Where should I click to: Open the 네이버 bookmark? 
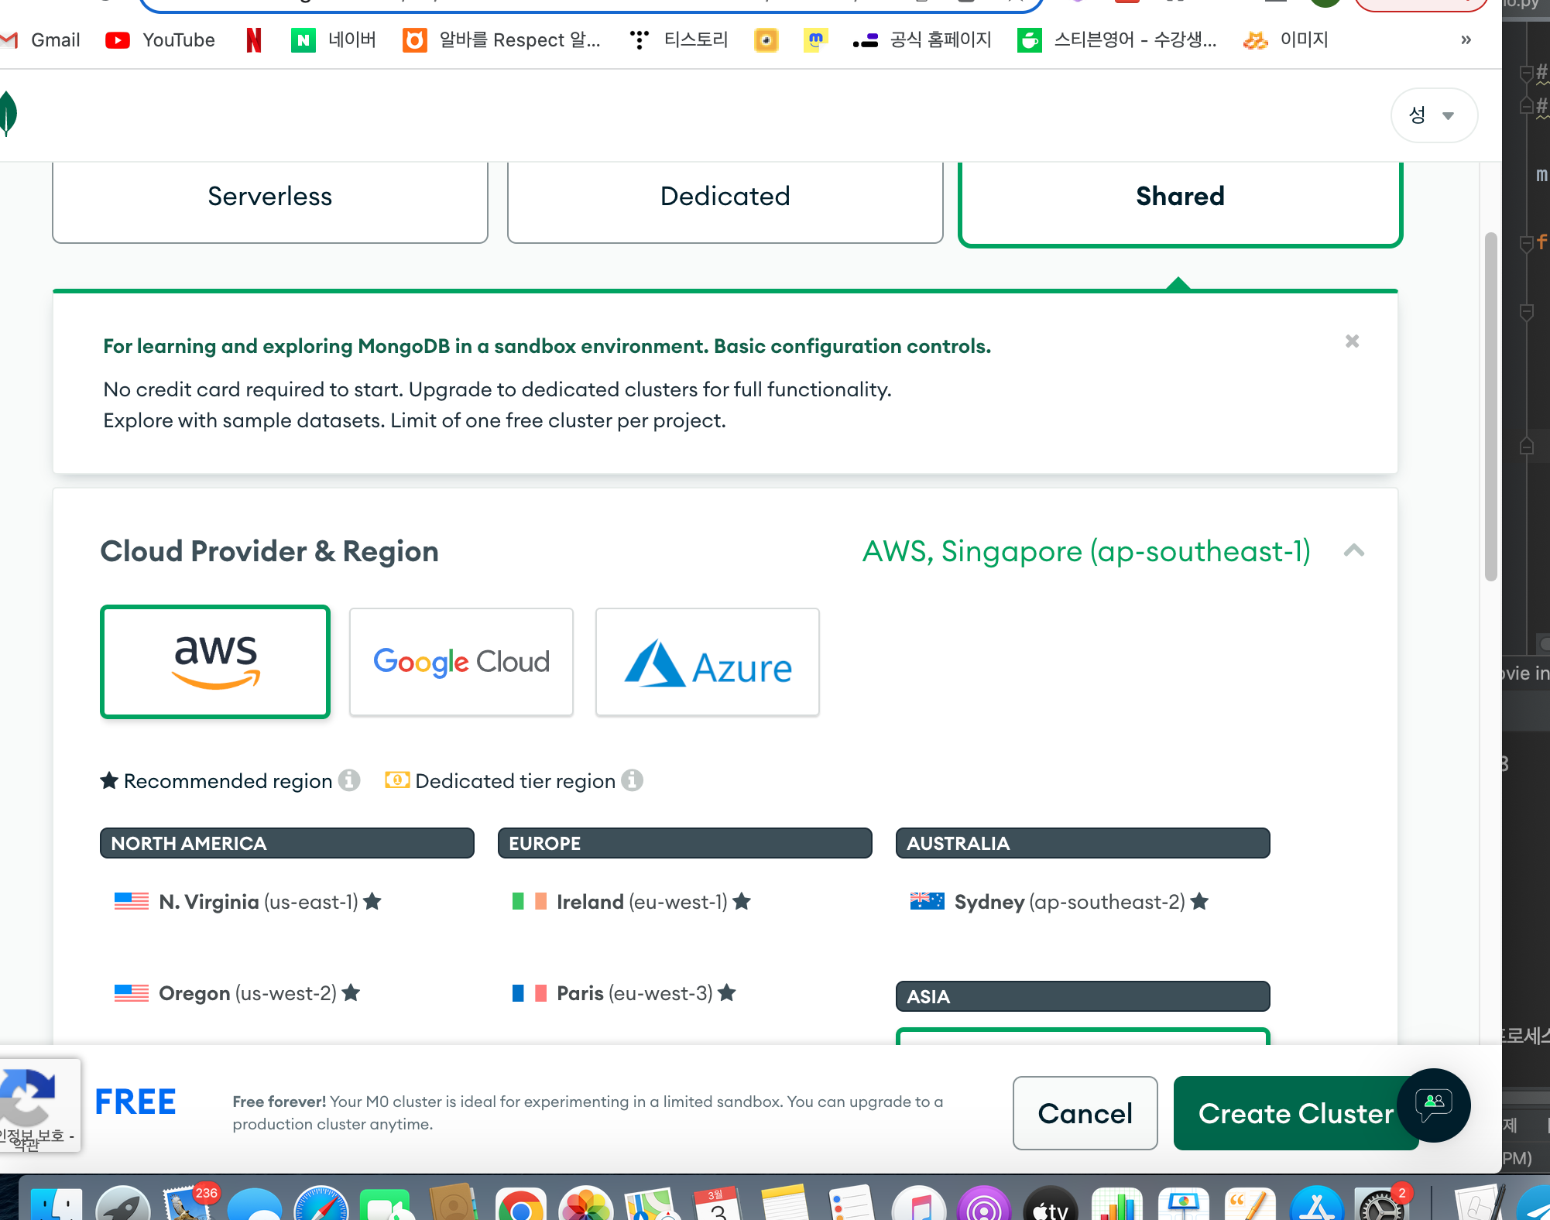334,39
